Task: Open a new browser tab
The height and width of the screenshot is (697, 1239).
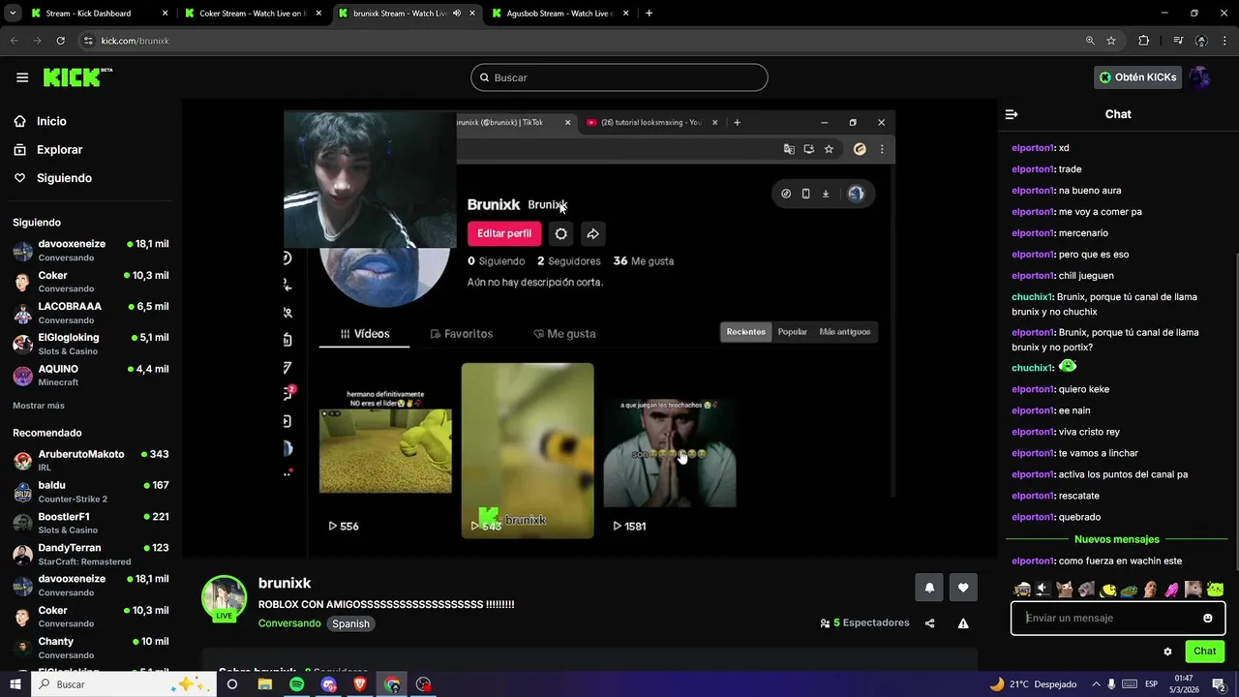Action: [649, 14]
